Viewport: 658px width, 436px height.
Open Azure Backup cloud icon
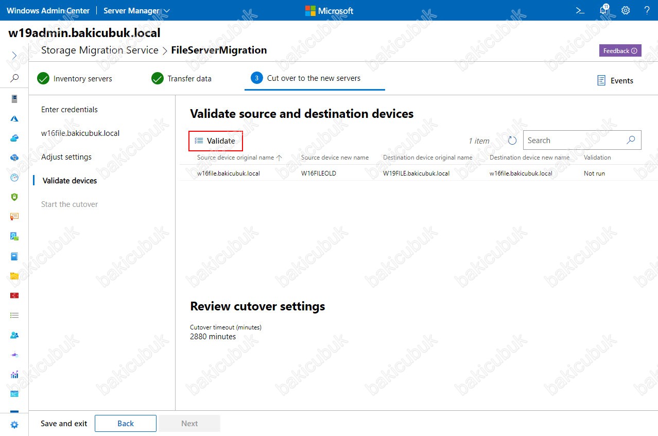pos(14,138)
